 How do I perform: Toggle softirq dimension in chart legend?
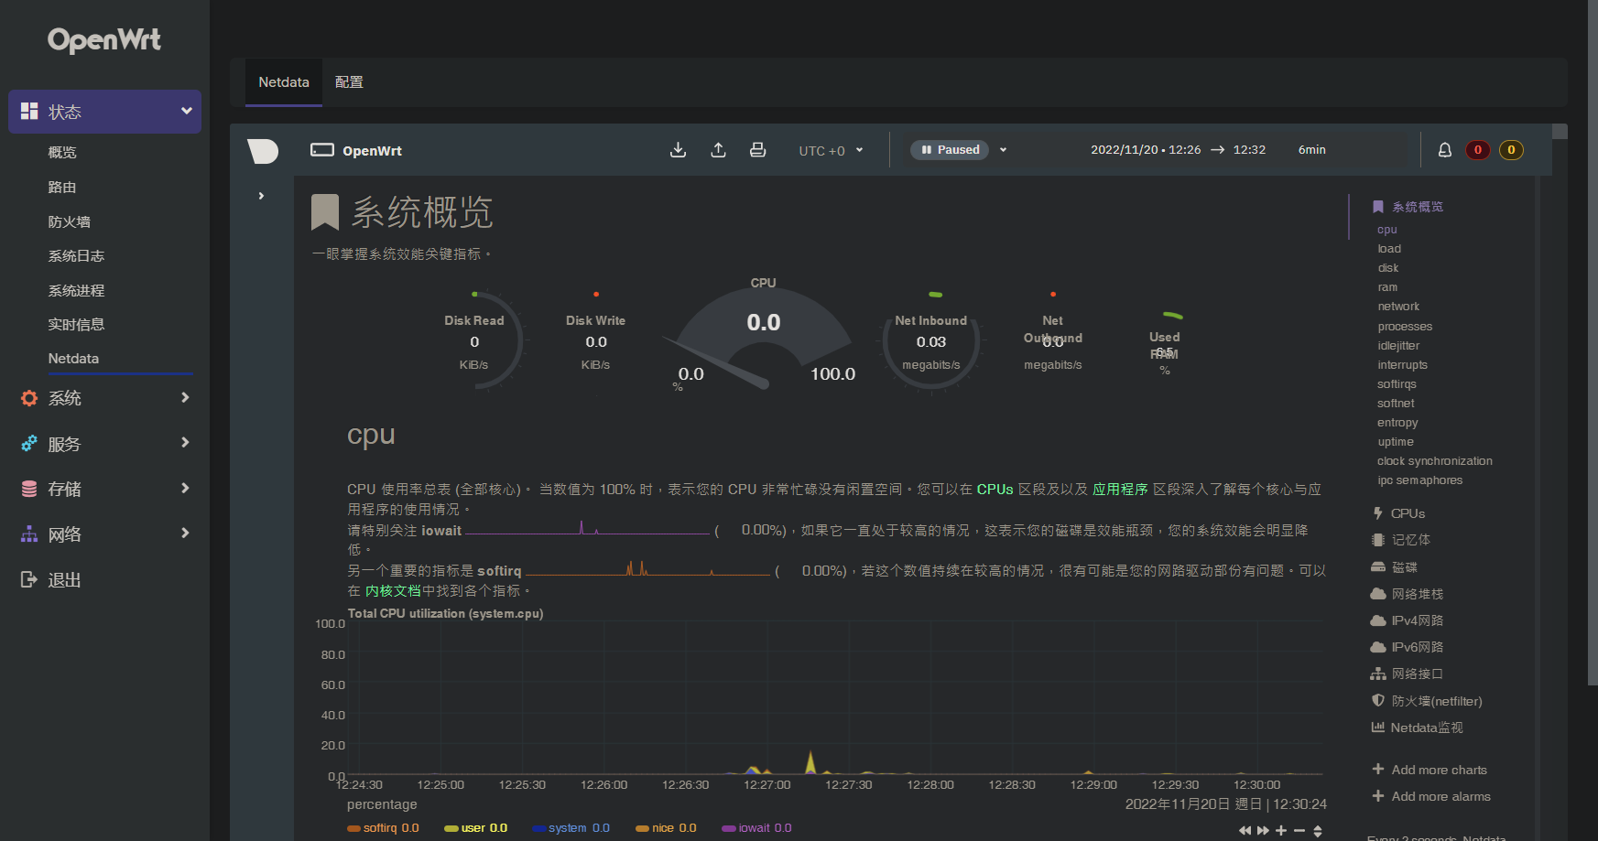[x=383, y=828]
